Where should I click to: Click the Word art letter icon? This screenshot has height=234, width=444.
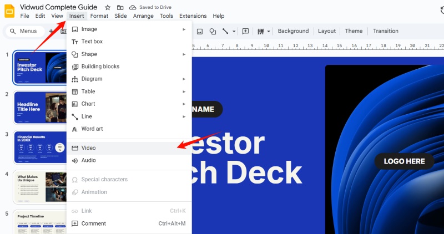[75, 129]
